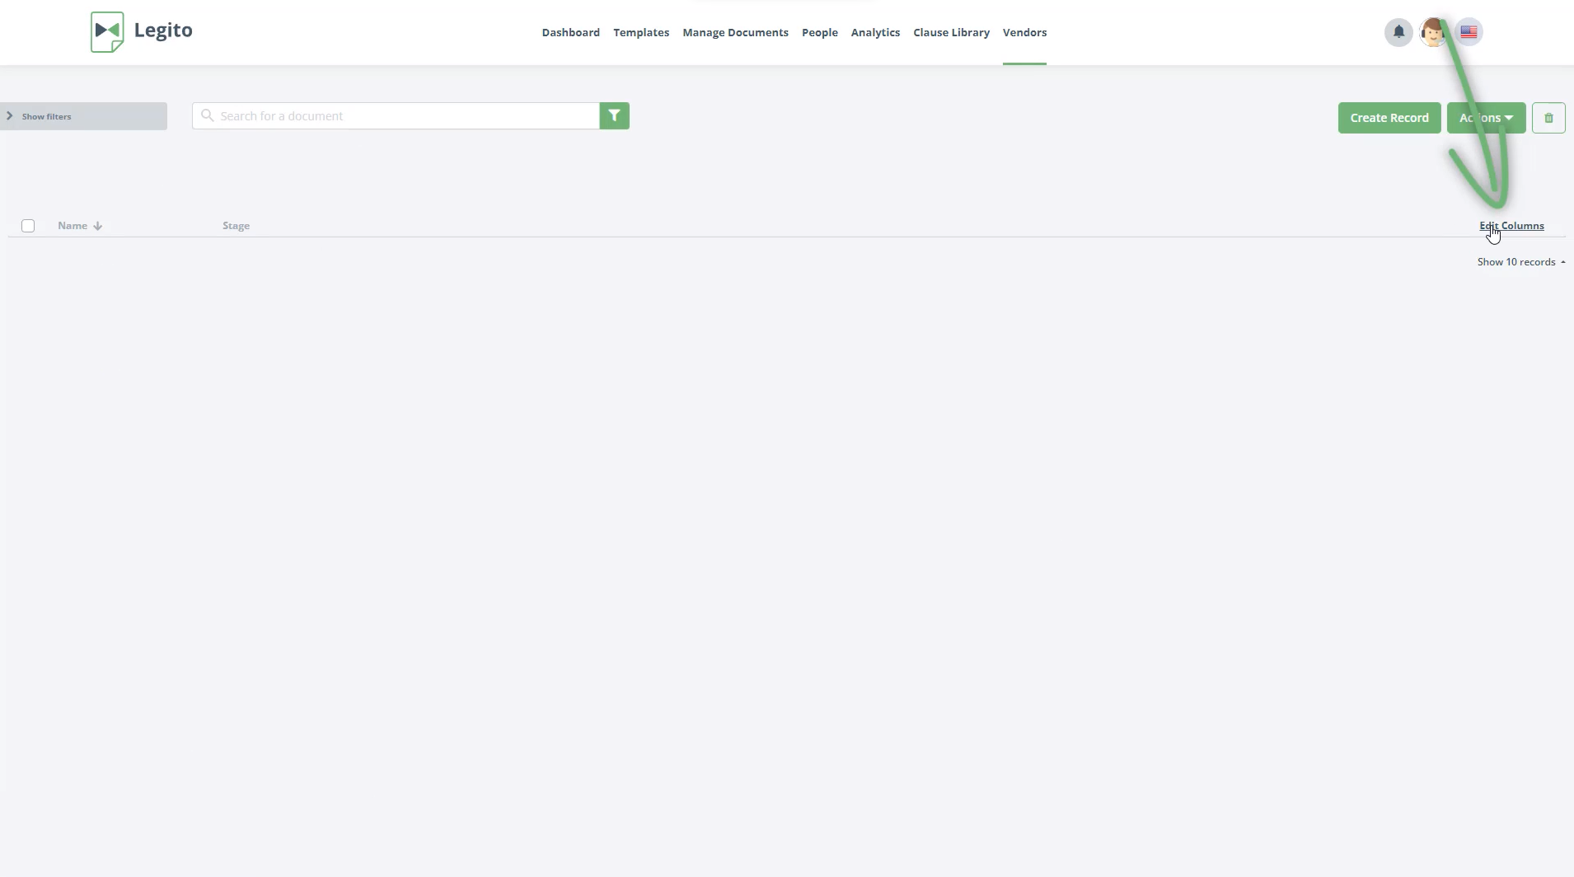Click the green funnel filter button
This screenshot has width=1574, height=877.
click(x=614, y=116)
